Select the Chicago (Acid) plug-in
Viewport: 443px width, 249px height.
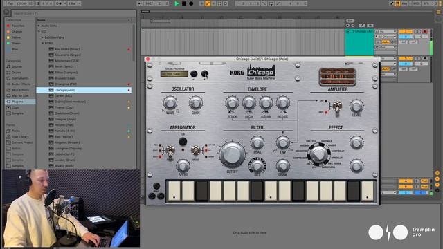pyautogui.click(x=84, y=90)
